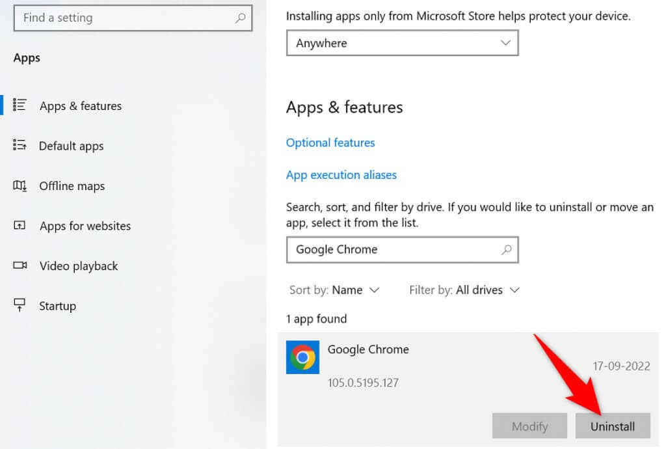Image resolution: width=666 pixels, height=449 pixels.
Task: Click the Google Chrome app search field
Action: tap(390, 249)
